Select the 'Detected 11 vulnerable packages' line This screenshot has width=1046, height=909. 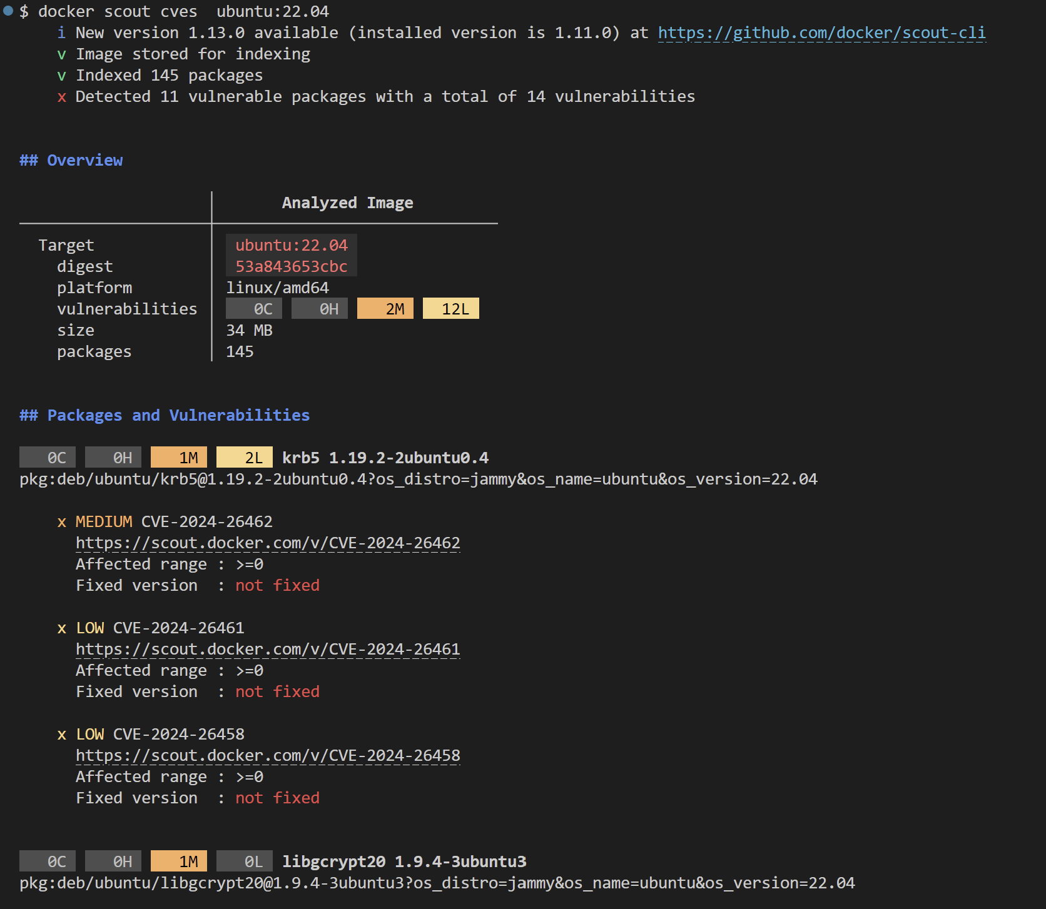click(385, 96)
